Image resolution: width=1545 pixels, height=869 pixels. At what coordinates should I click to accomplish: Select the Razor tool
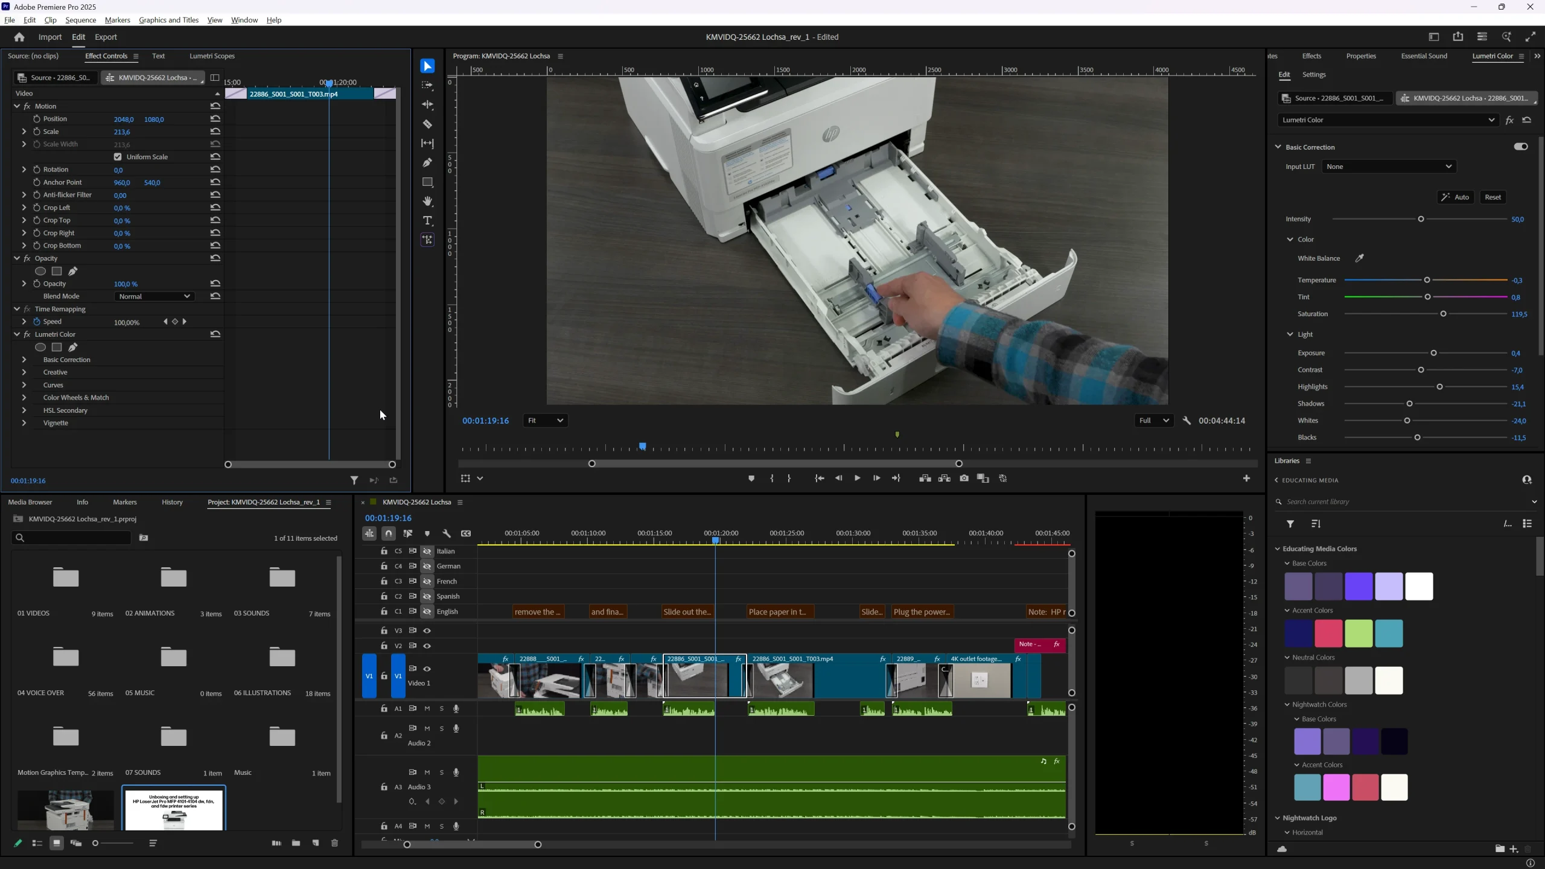(x=427, y=124)
